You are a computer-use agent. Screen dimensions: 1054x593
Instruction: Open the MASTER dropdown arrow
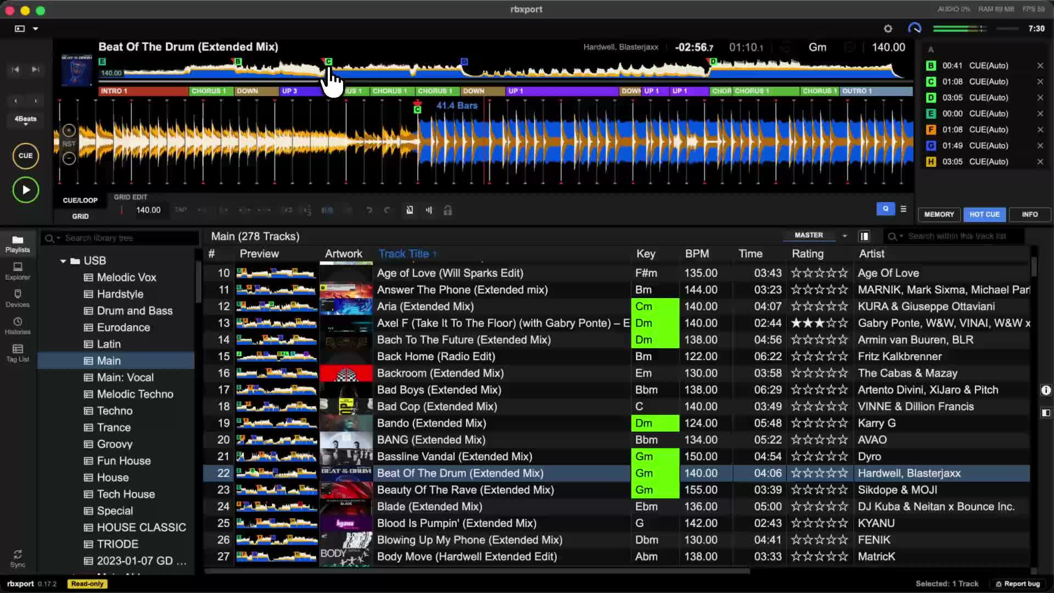click(845, 236)
